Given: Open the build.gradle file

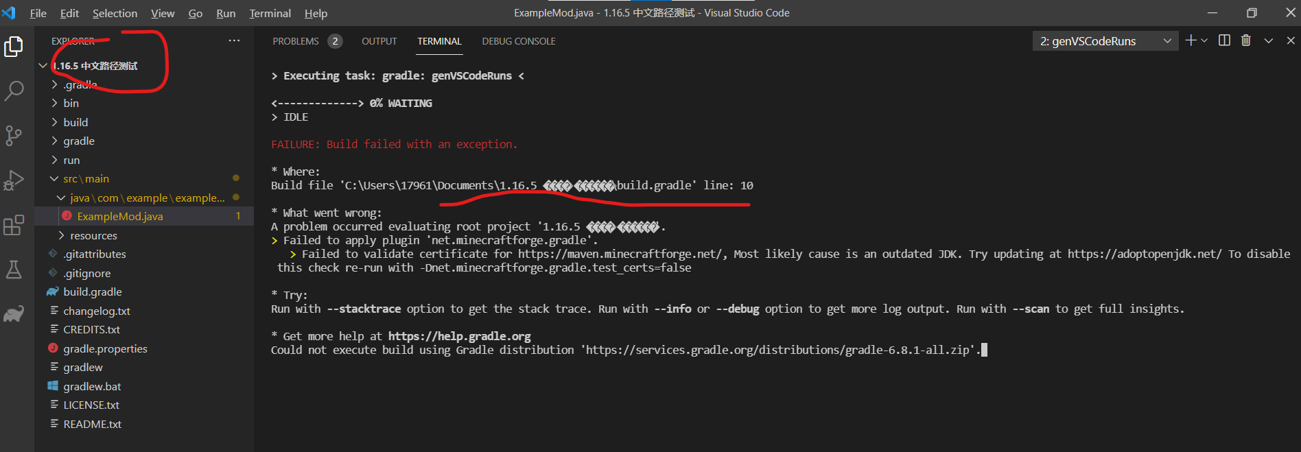Looking at the screenshot, I should click(93, 292).
